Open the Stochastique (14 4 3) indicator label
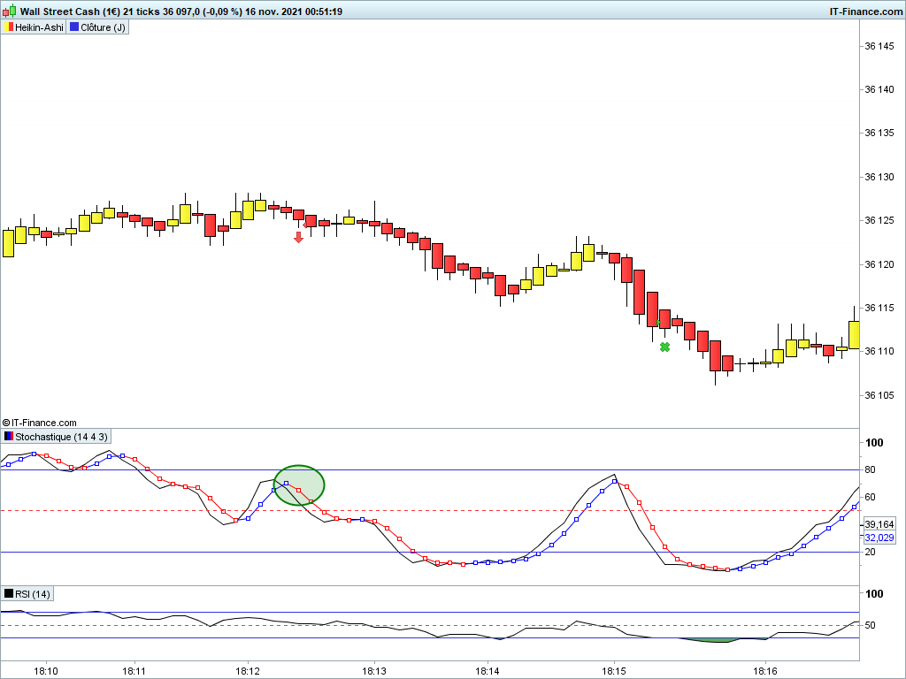The width and height of the screenshot is (906, 679). point(61,437)
